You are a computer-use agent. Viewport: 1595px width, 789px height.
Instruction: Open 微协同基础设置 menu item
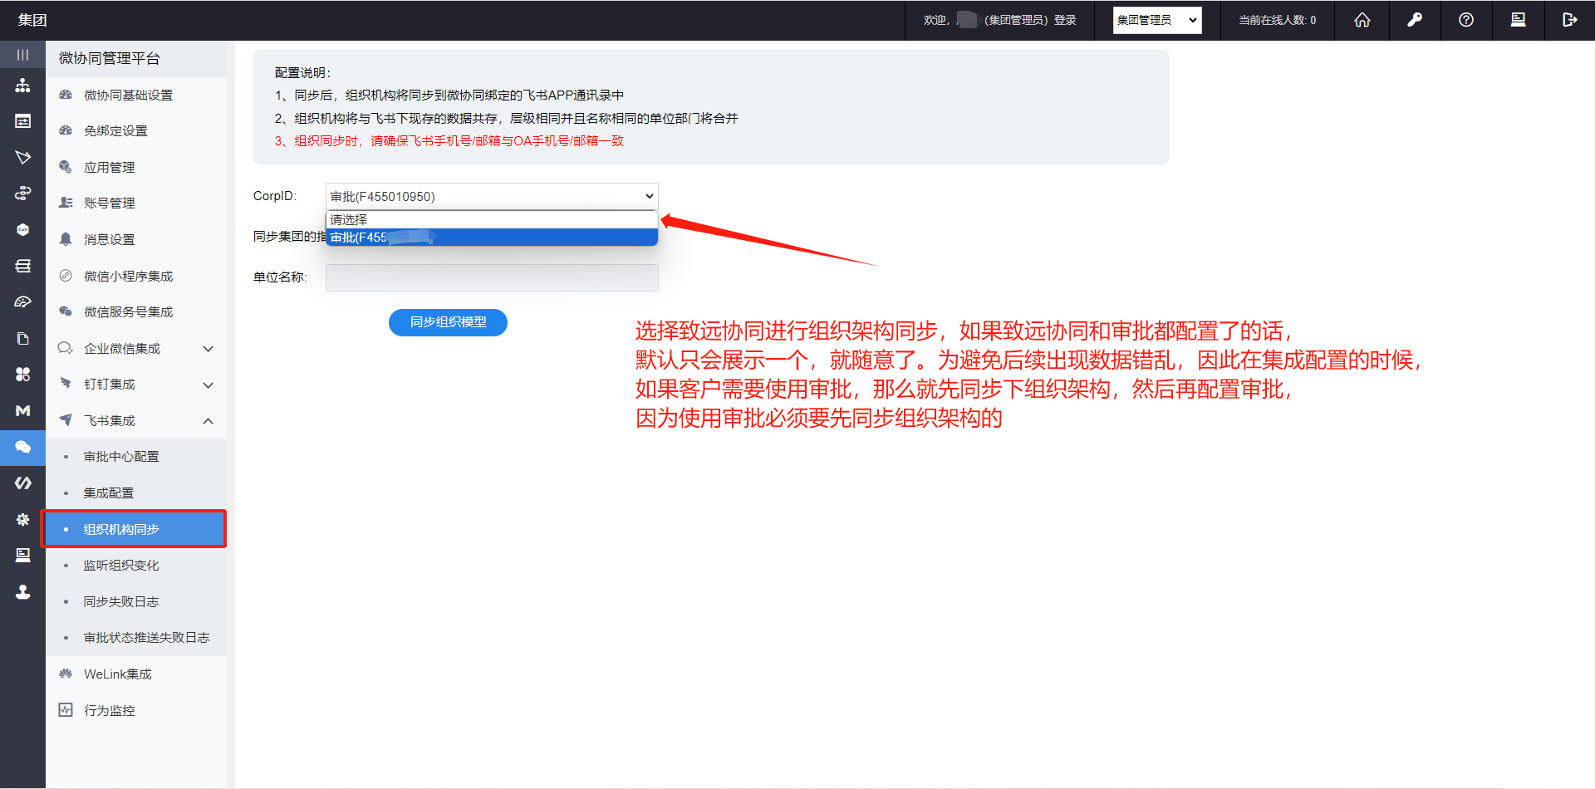coord(136,96)
